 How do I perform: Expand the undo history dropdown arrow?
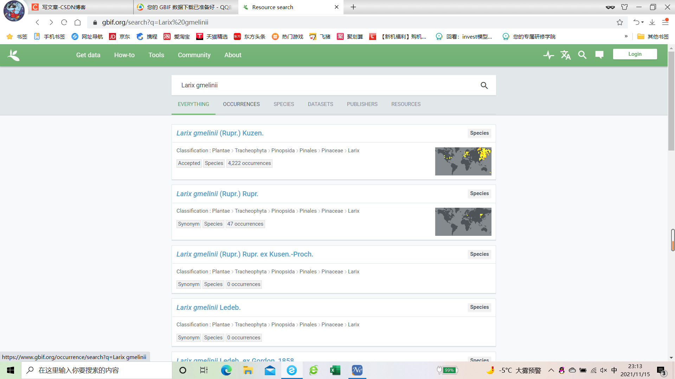click(x=643, y=22)
